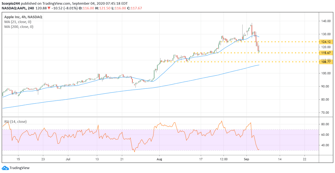Click the TradingView wordmark at bottom left
Image resolution: width=335 pixels, height=173 pixels.
(20, 168)
